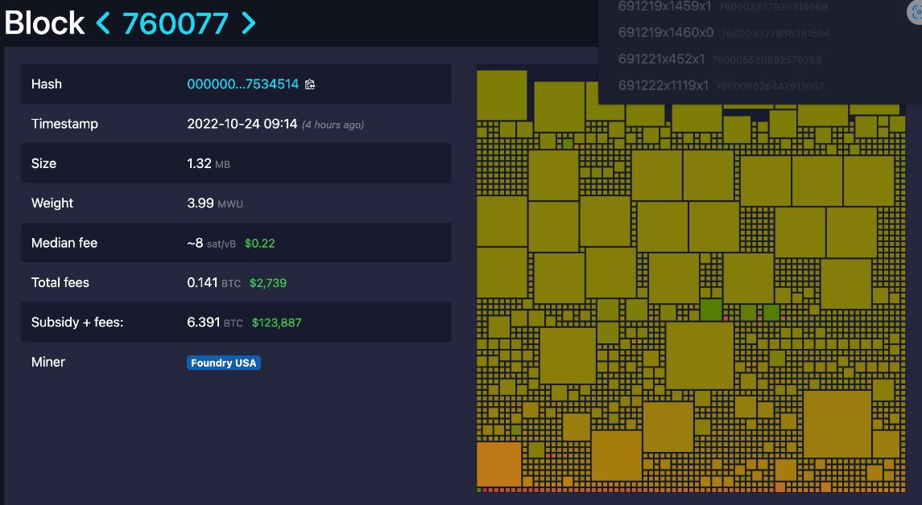Image resolution: width=922 pixels, height=505 pixels.
Task: Select the Median fee row
Action: point(236,243)
